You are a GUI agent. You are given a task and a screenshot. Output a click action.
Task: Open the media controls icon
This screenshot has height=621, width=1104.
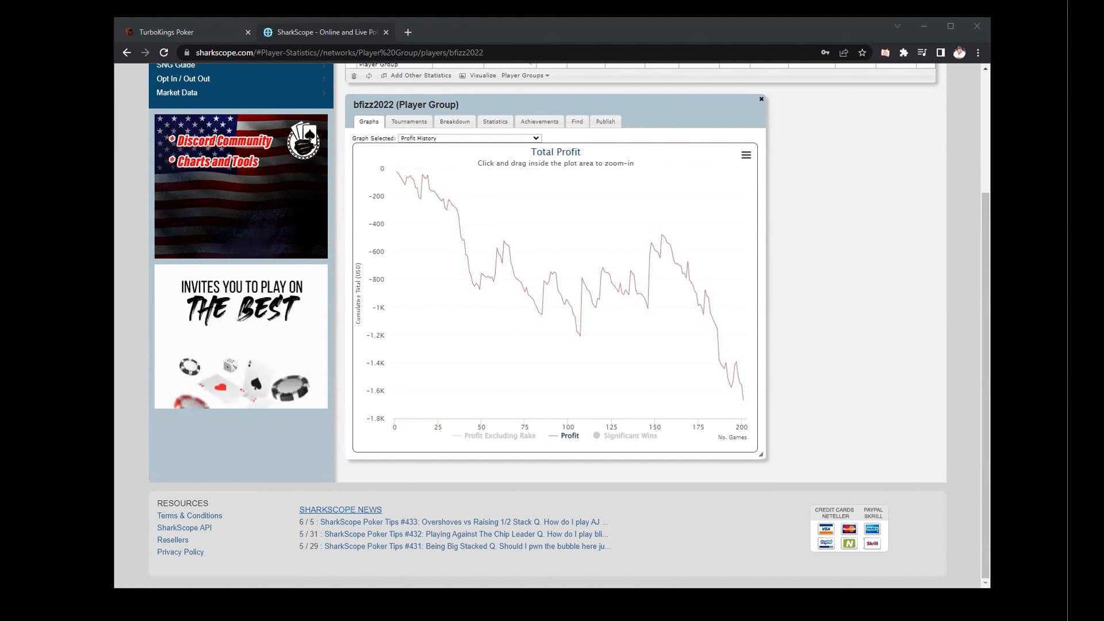(x=922, y=52)
